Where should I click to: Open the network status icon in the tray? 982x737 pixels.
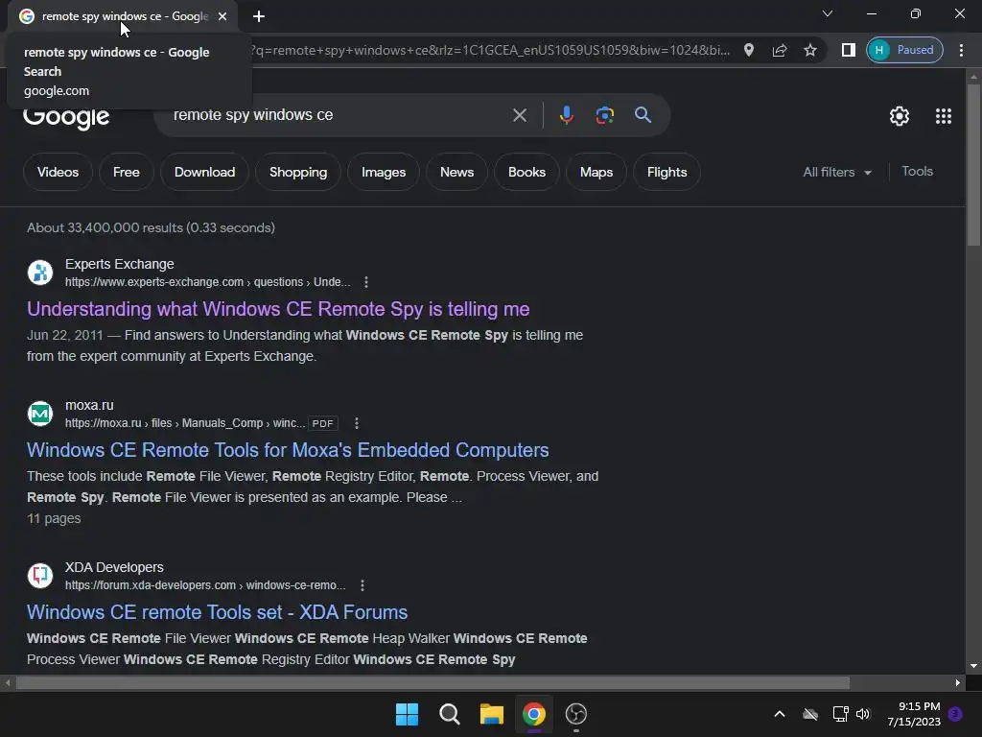(840, 714)
